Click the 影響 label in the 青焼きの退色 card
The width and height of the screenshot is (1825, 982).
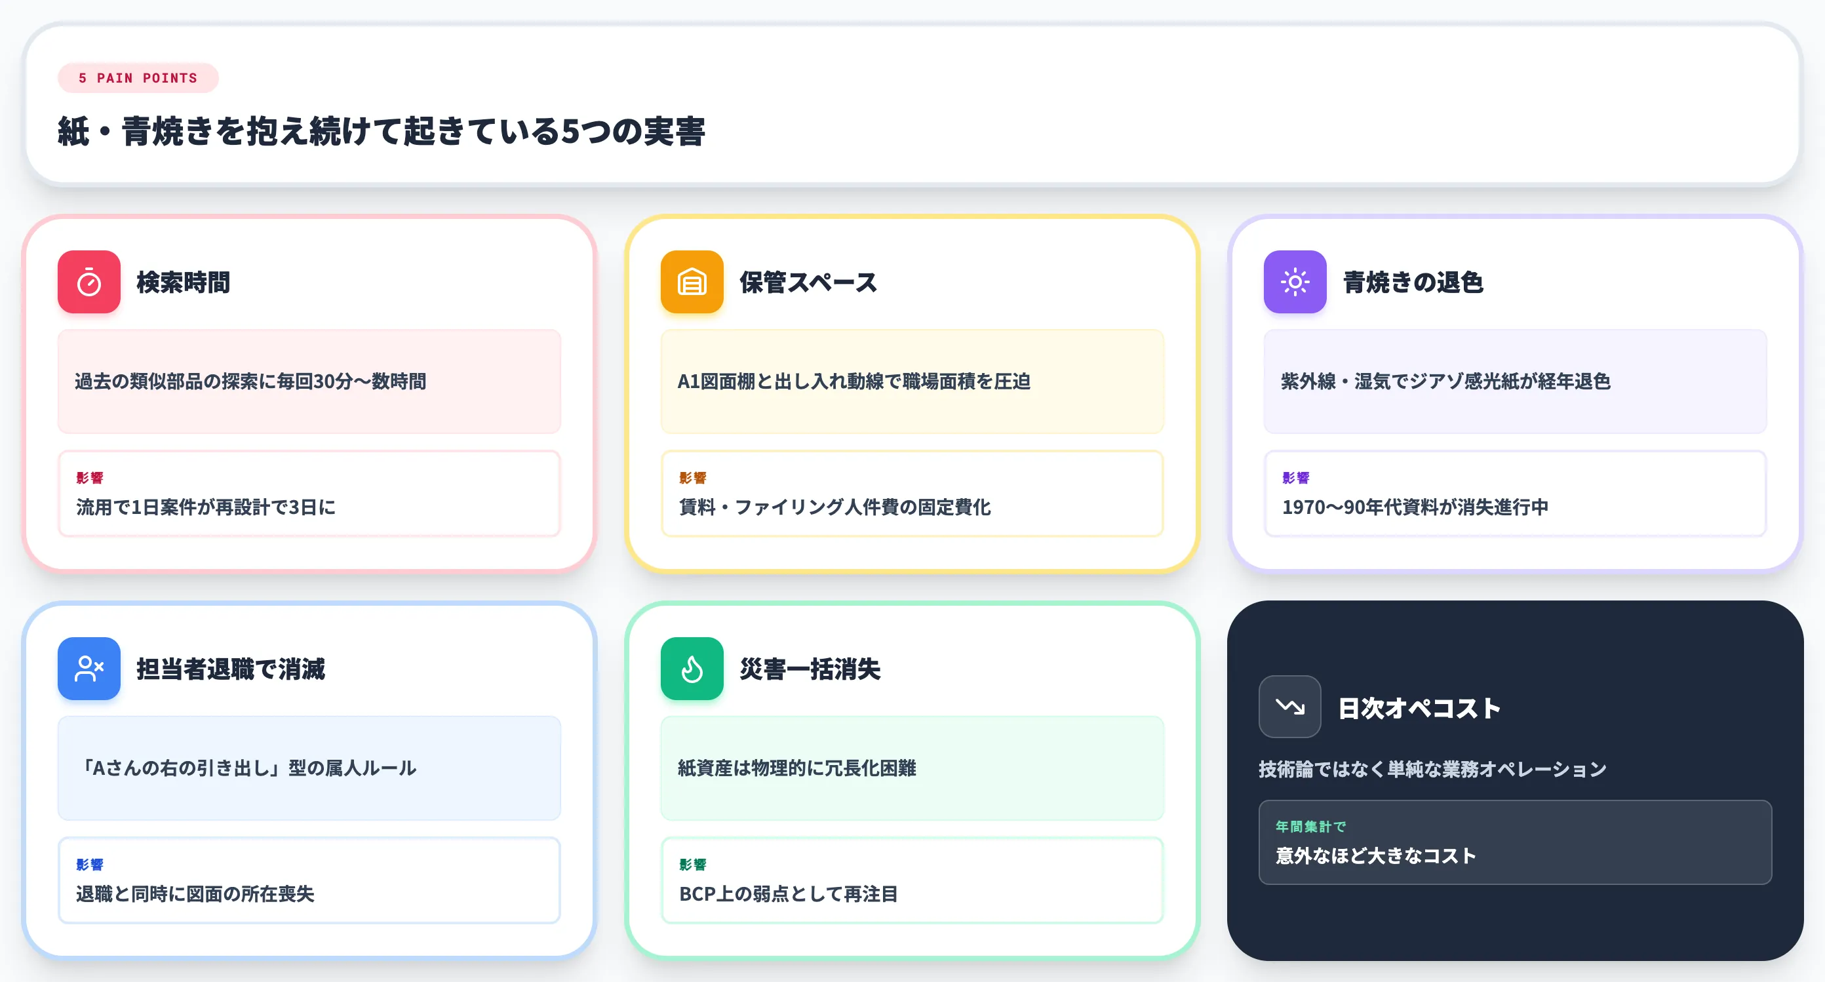coord(1296,477)
